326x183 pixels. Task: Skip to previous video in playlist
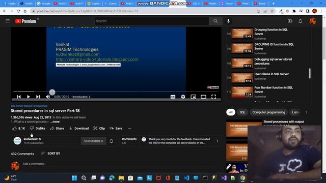click(x=19, y=97)
